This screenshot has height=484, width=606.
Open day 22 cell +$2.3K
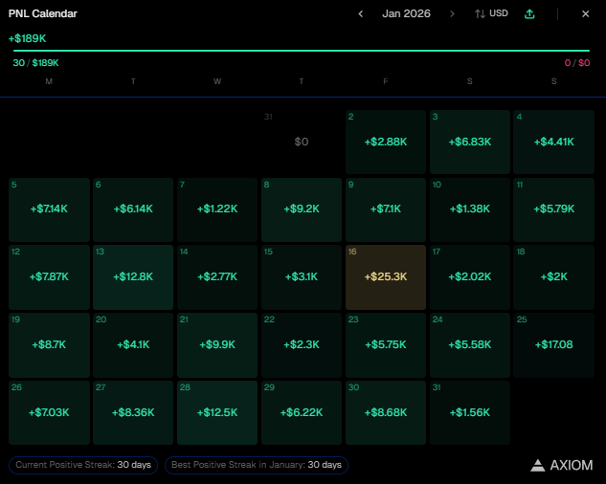[302, 345]
